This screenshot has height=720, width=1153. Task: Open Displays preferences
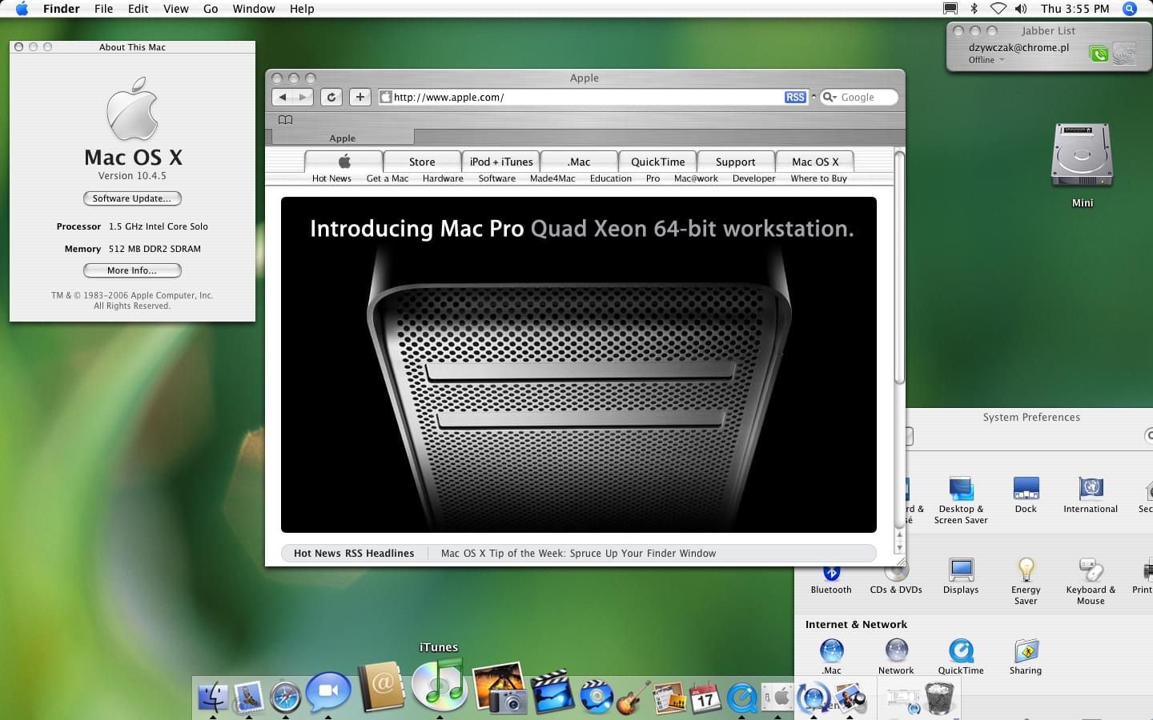click(x=961, y=576)
